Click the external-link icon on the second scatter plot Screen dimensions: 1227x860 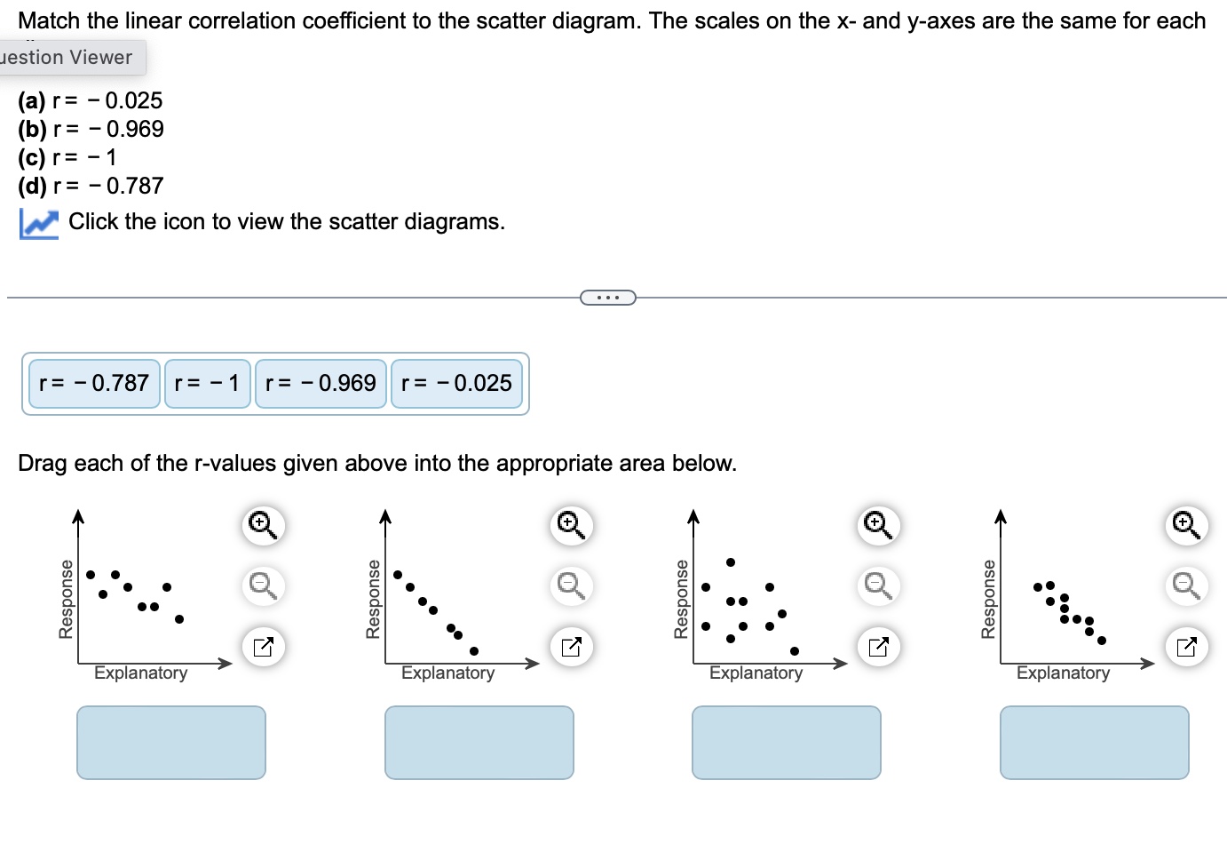[571, 647]
